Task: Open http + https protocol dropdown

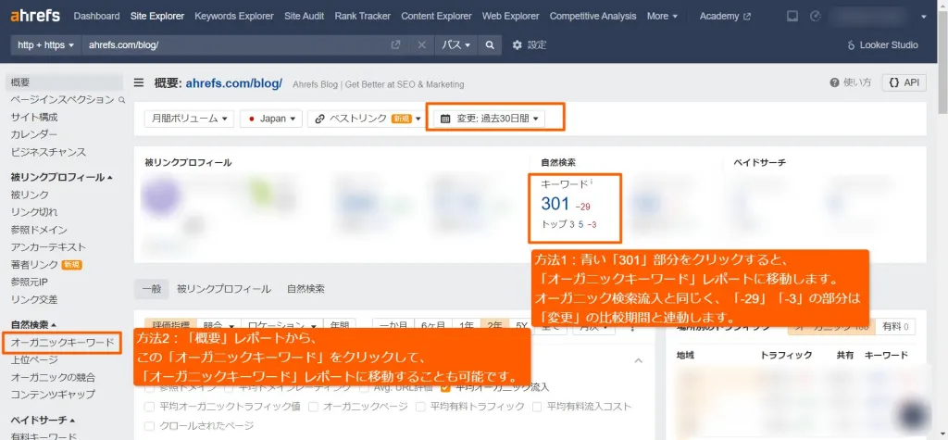Action: click(46, 44)
